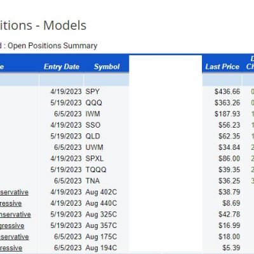Click the Last Price column header
The width and height of the screenshot is (254, 254).
coord(222,67)
